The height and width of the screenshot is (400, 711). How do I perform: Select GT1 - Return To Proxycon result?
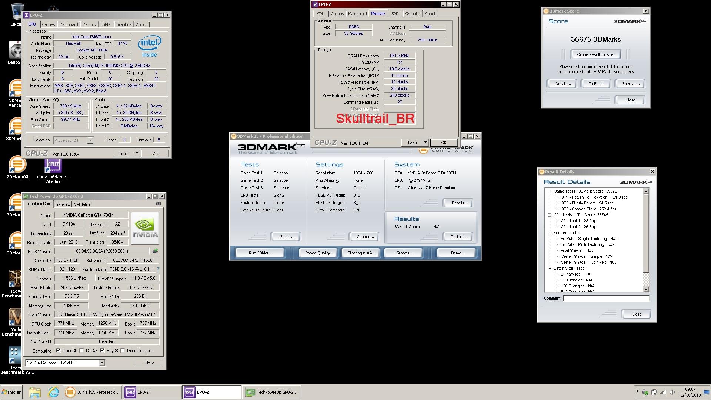click(x=594, y=197)
